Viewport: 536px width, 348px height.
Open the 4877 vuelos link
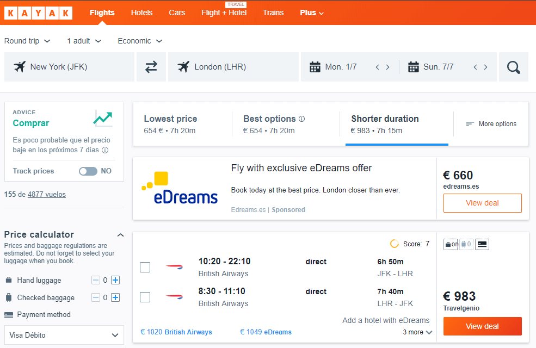[x=47, y=195]
